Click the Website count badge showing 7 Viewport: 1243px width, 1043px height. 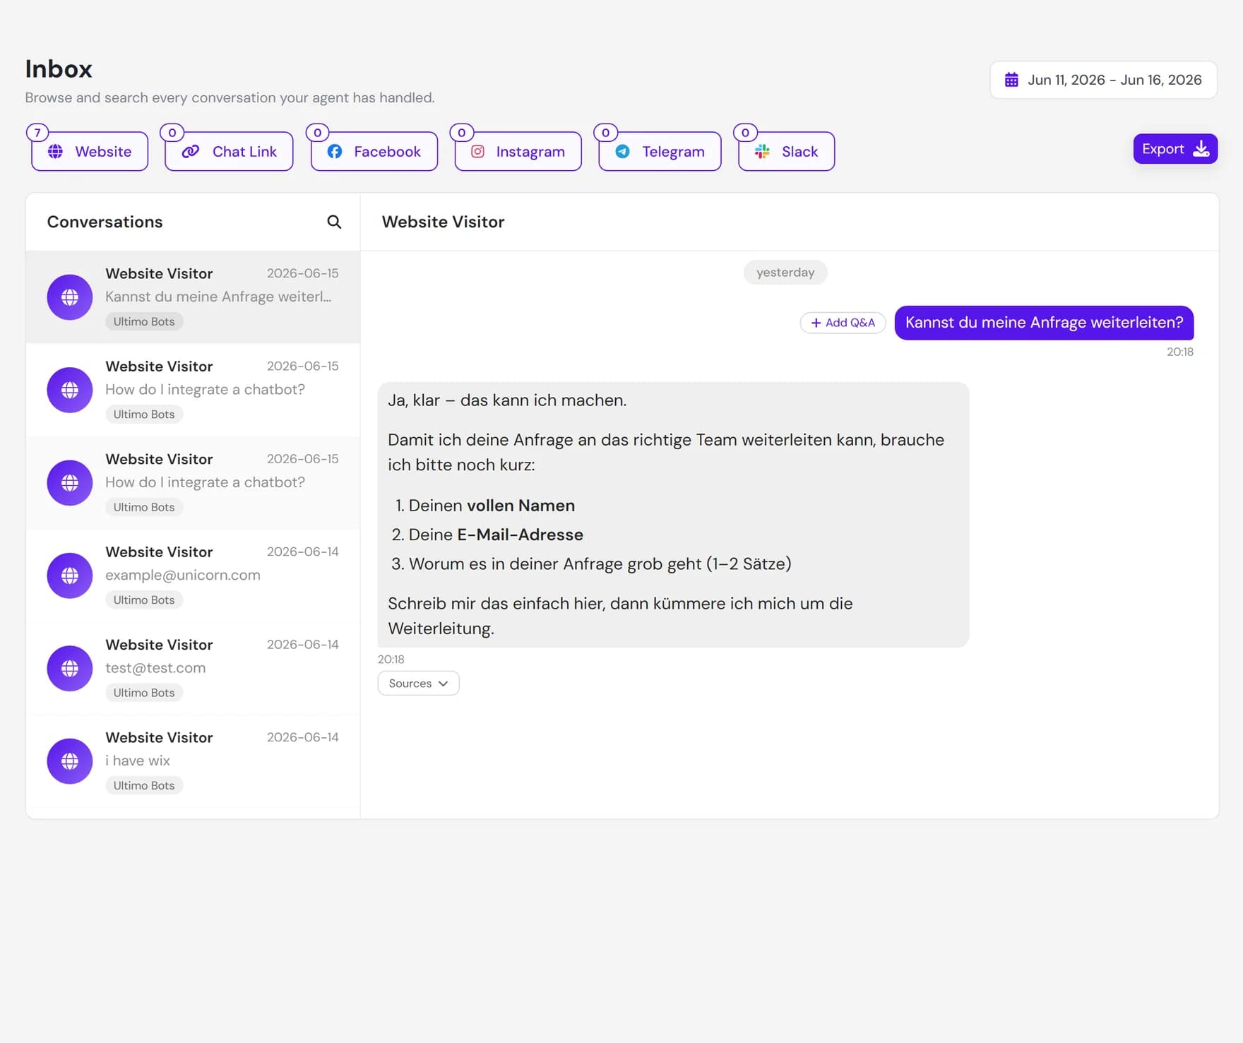tap(37, 133)
